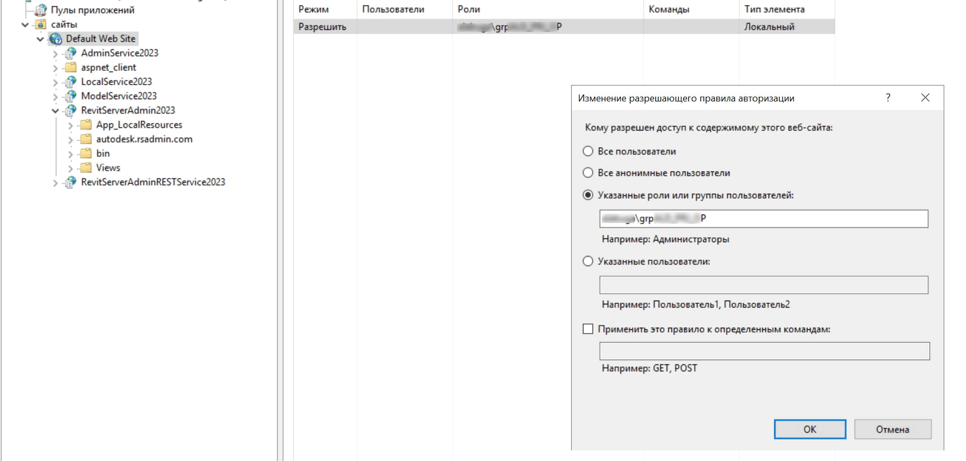Click the LocalService2023 application icon
The image size is (966, 461).
point(71,82)
